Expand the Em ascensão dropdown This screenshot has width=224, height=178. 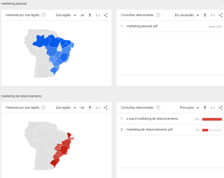click(x=187, y=15)
